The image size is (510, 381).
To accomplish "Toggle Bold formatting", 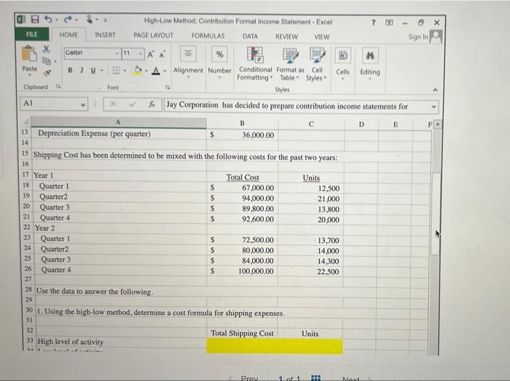I will pos(70,70).
